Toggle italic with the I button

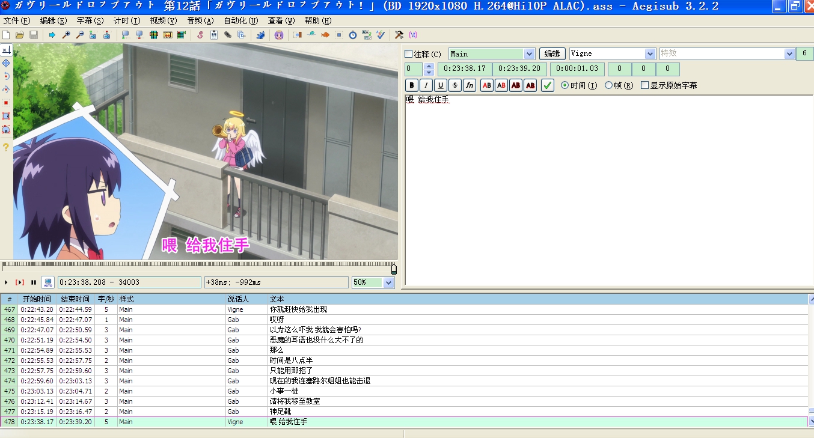426,85
